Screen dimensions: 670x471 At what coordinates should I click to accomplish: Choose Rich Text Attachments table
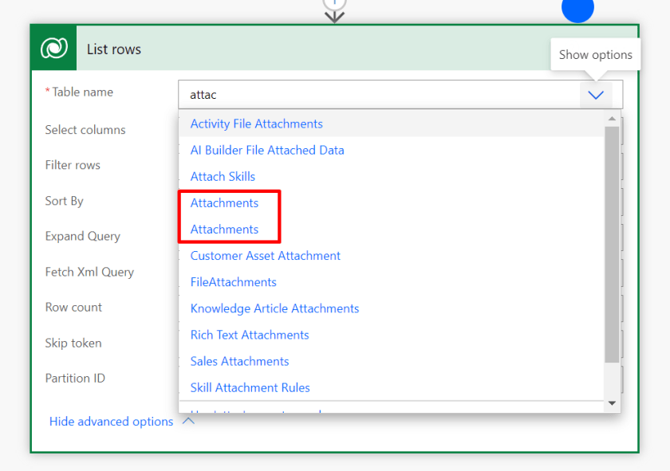point(250,334)
